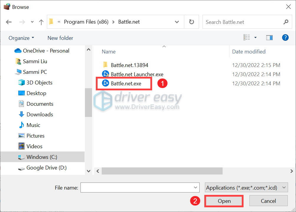Click the Cancel button
Viewport: 296px width, 212px height.
(268, 201)
